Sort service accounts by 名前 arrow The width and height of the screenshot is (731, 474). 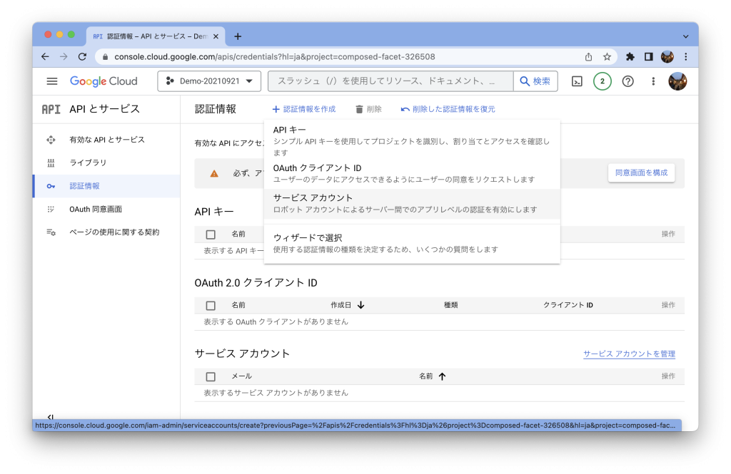click(x=442, y=376)
